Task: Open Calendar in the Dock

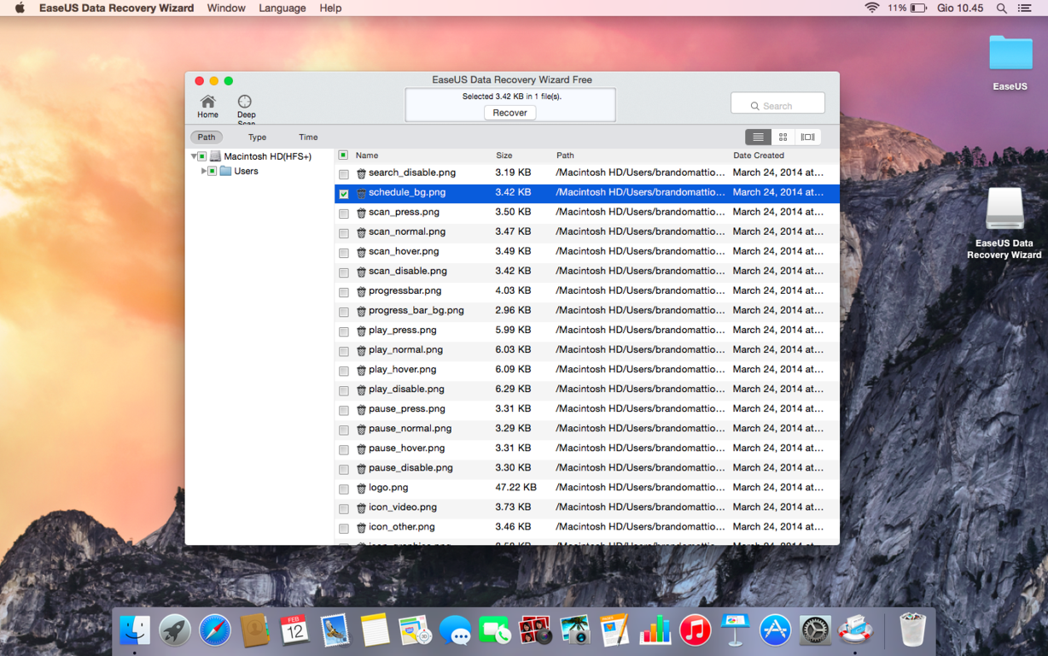Action: [294, 630]
